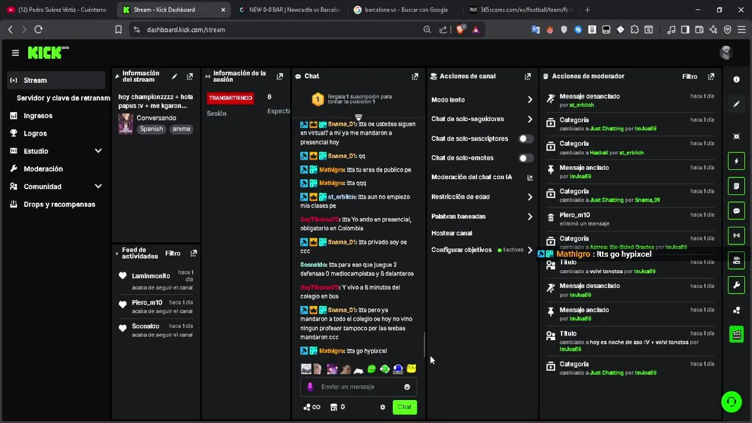This screenshot has width=752, height=423.
Task: Open Filtro in Feed de actividades
Action: (x=173, y=253)
